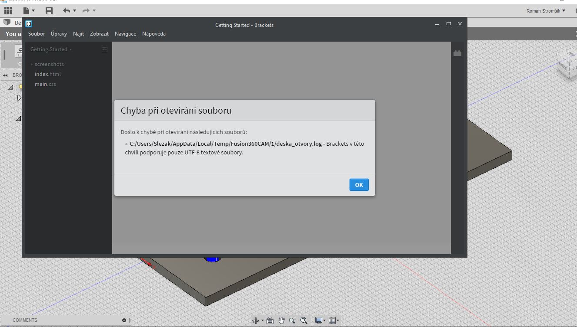Screen dimensions: 577x327
Task: Open the Zobrazit menu
Action: coord(99,34)
